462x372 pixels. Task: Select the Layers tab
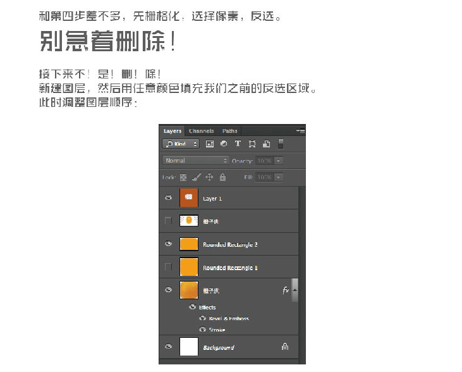click(173, 131)
